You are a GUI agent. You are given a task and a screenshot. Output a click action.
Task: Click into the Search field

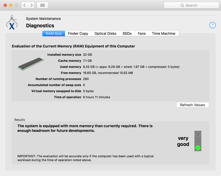[191, 5]
